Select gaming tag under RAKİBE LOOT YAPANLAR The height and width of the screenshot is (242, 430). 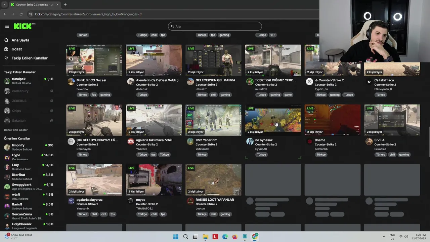tap(225, 214)
